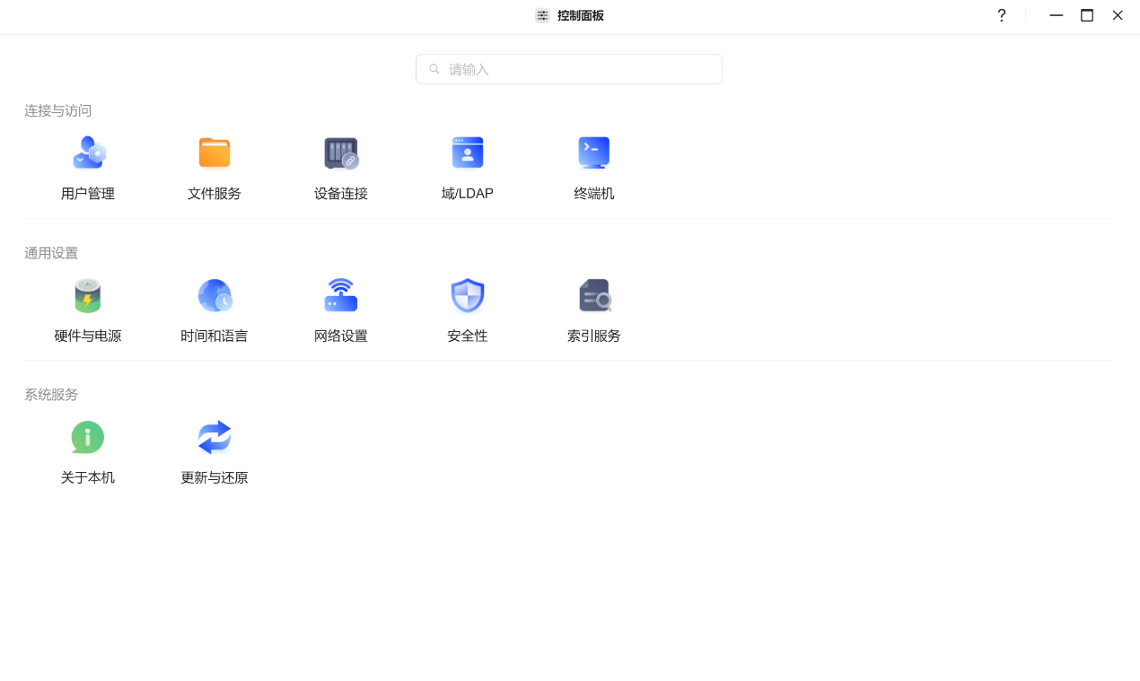Open the 域/LDAP settings
Viewport: 1140px width, 681px height.
(468, 168)
